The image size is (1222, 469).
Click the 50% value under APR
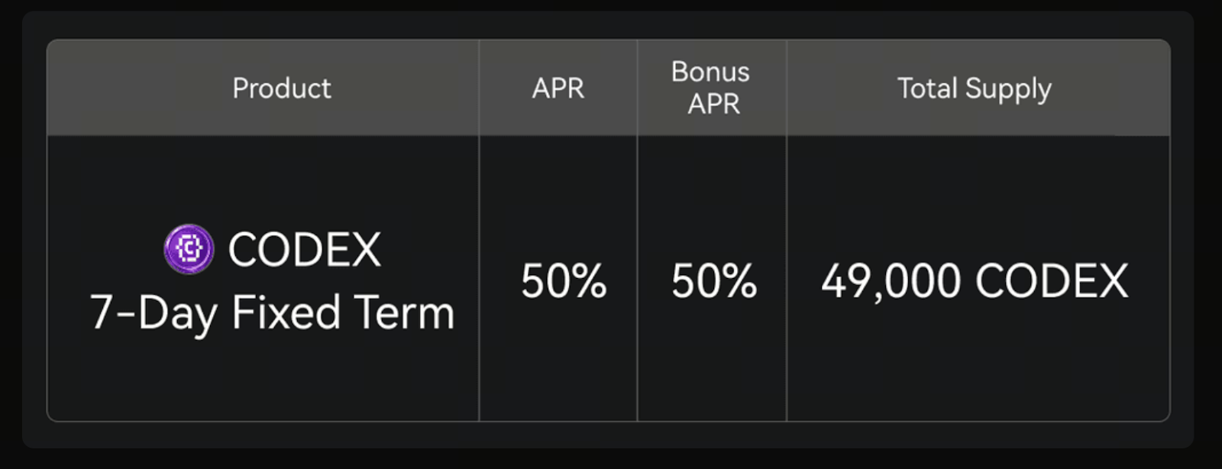(564, 281)
